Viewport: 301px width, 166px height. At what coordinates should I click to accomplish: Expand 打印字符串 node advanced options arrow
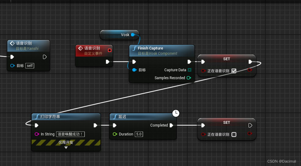(x=66, y=148)
